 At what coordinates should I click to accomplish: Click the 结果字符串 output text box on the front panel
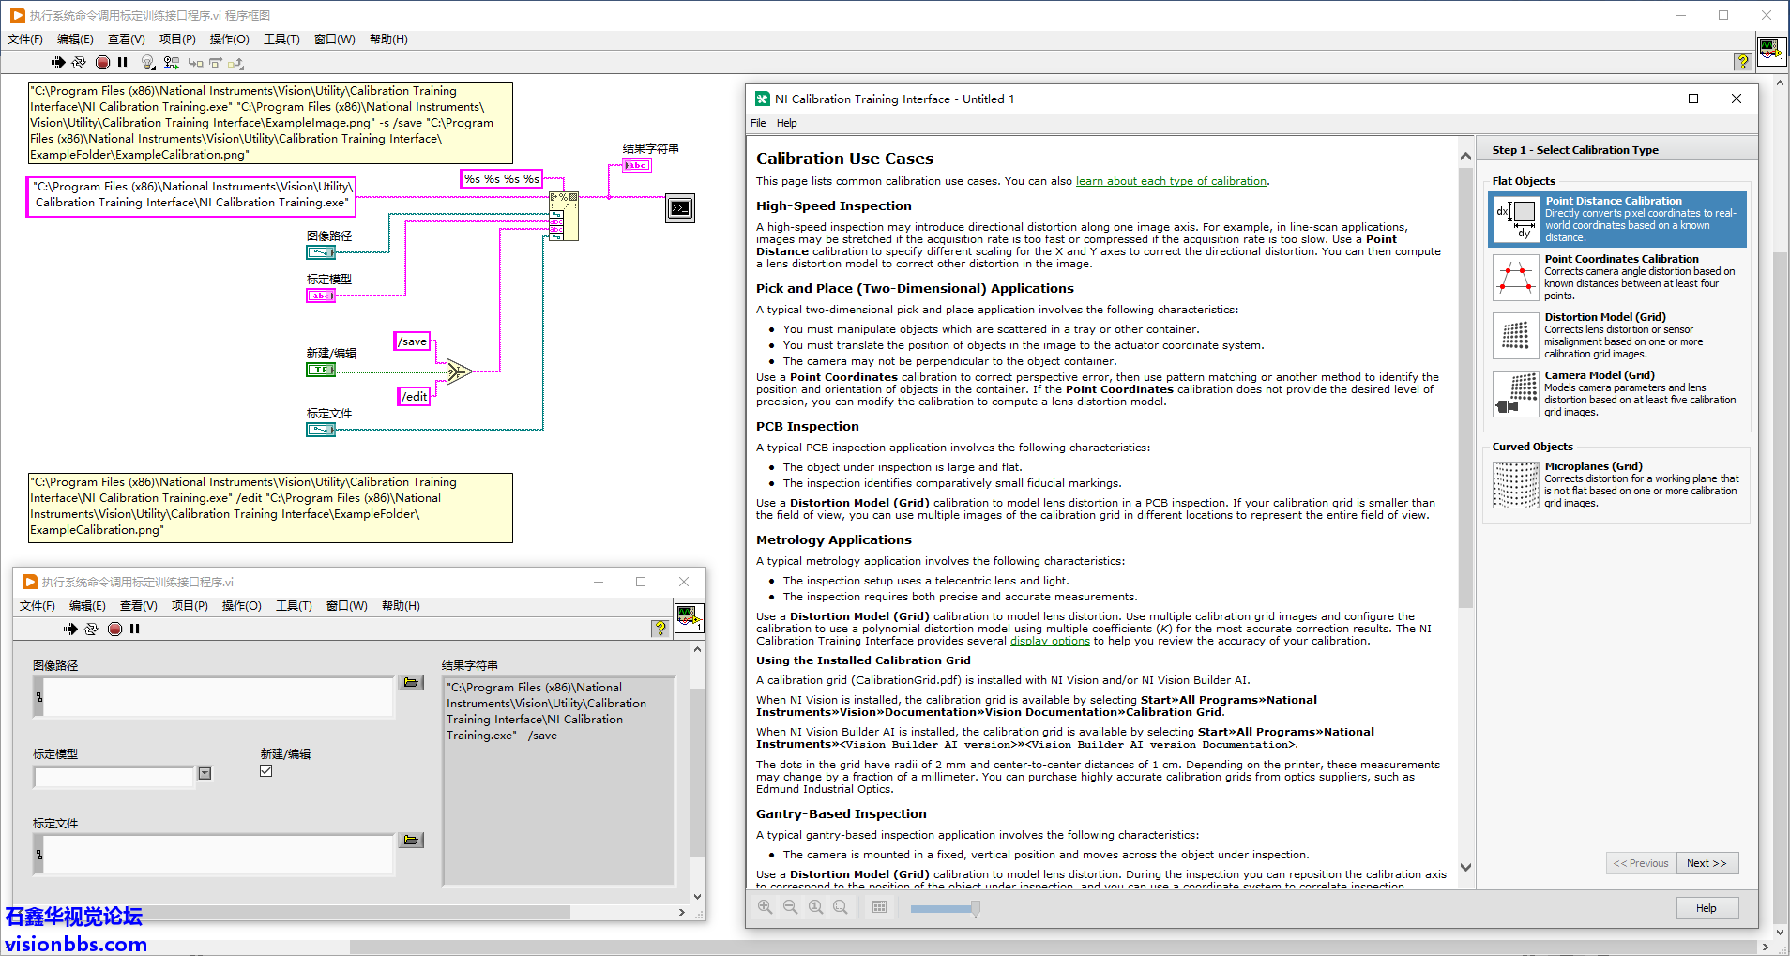(x=559, y=781)
